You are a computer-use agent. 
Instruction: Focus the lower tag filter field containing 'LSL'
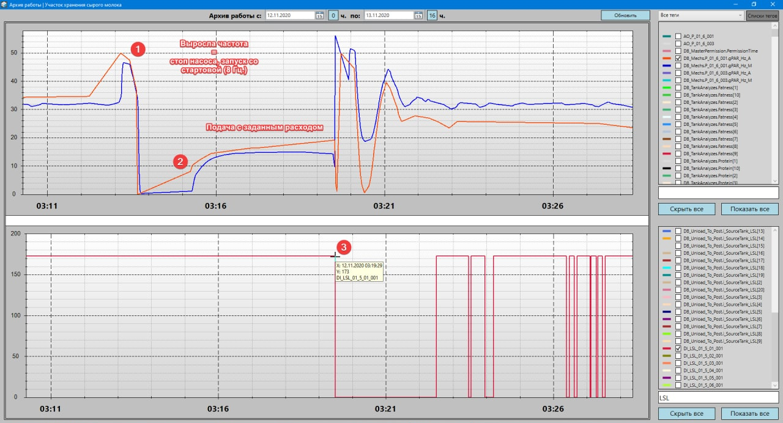coord(718,397)
